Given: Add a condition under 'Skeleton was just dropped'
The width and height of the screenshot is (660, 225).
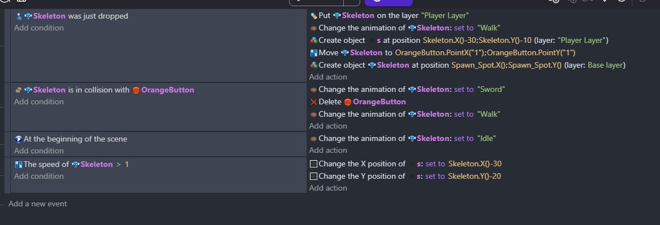Looking at the screenshot, I should click(39, 28).
